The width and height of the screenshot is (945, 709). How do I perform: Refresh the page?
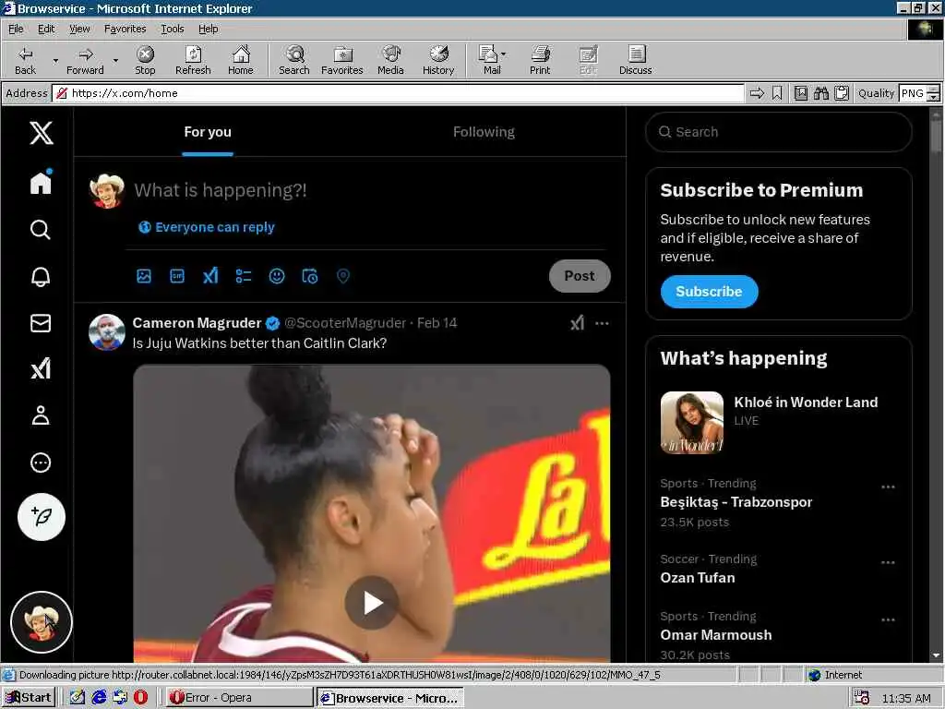click(x=193, y=60)
